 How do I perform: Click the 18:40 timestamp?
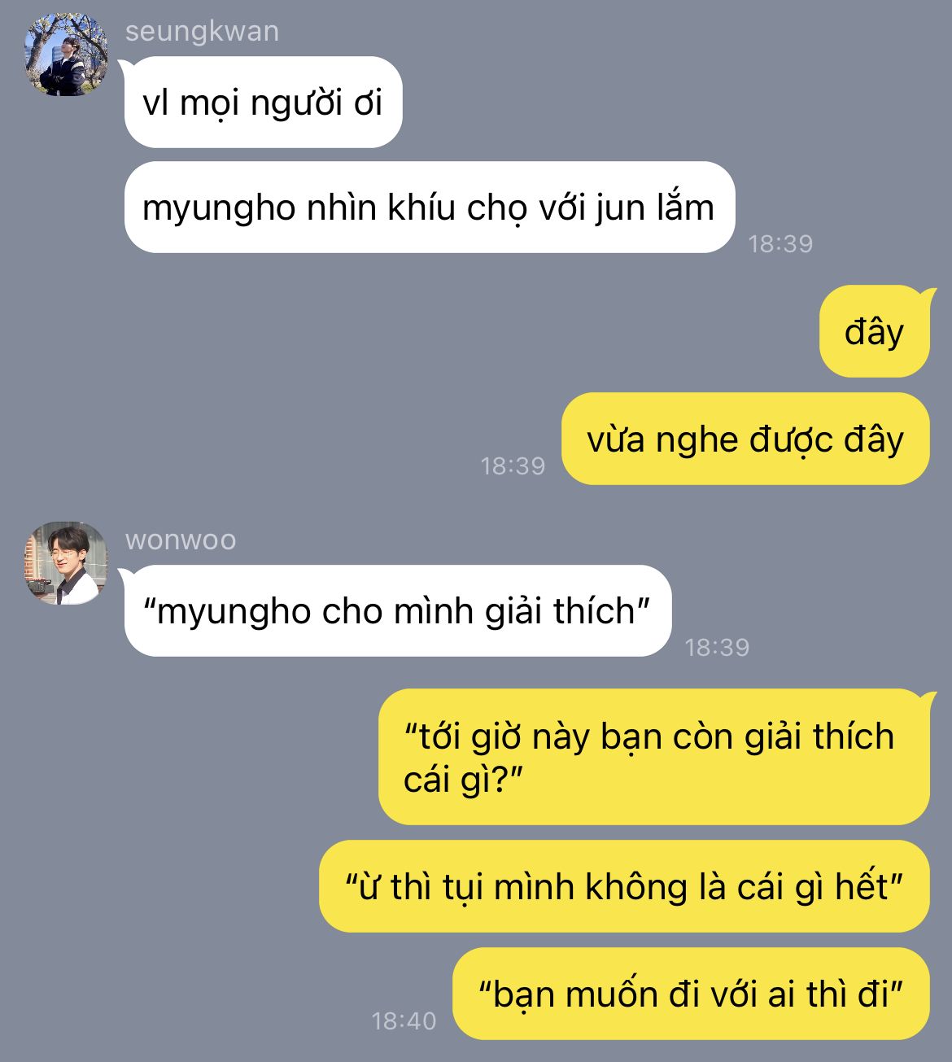[404, 1020]
